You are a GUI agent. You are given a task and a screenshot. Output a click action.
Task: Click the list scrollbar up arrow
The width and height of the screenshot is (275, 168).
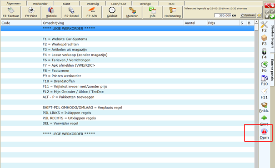(x=256, y=22)
